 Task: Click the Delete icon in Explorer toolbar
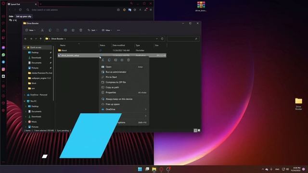pyautogui.click(x=81, y=30)
